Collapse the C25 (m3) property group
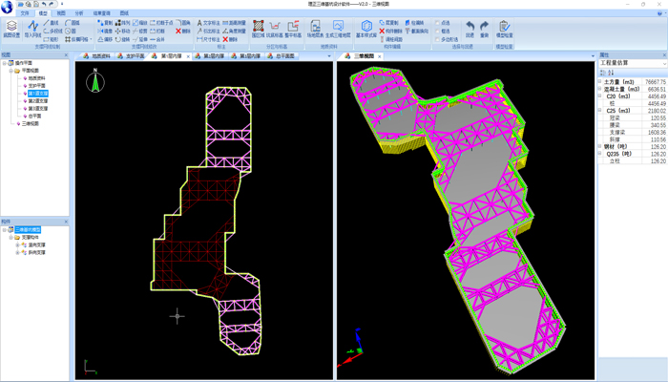The height and width of the screenshot is (382, 668). point(601,111)
